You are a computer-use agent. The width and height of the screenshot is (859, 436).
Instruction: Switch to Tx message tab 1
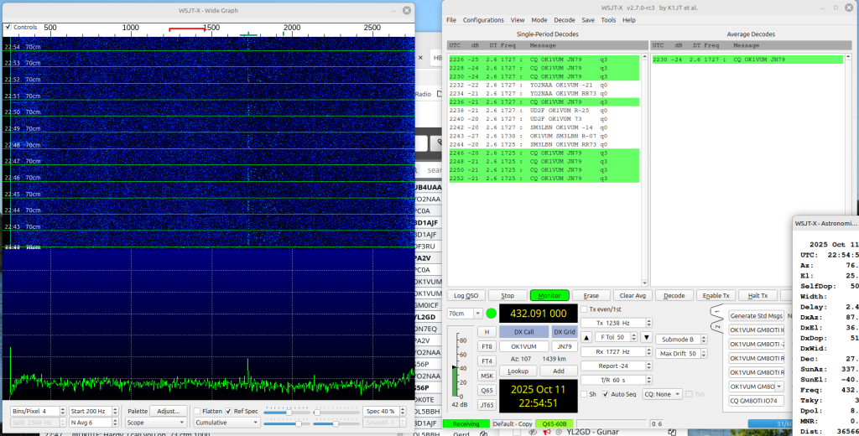pyautogui.click(x=717, y=312)
